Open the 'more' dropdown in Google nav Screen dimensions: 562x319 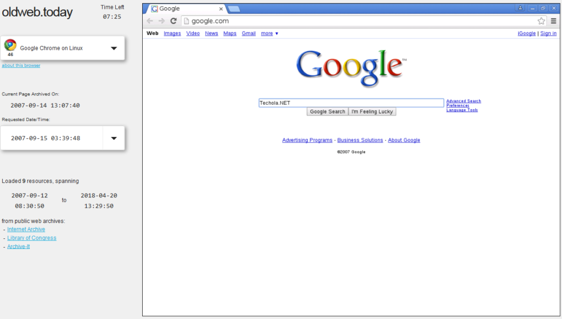(x=269, y=33)
